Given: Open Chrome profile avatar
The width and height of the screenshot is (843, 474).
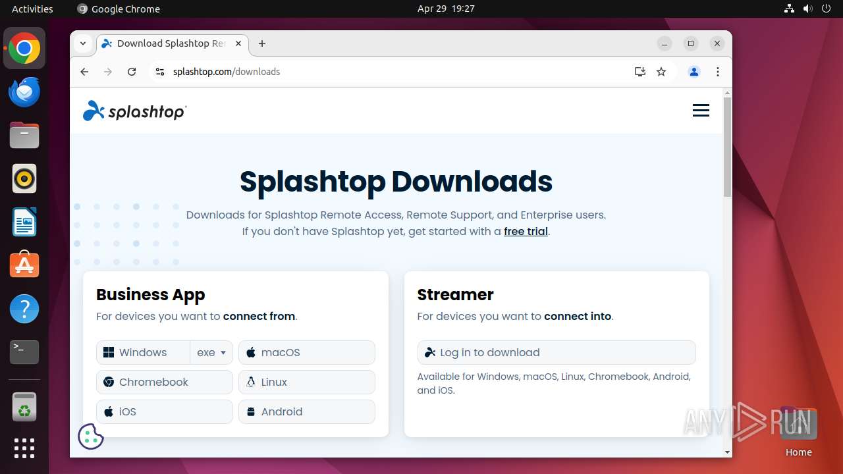Looking at the screenshot, I should tap(694, 72).
